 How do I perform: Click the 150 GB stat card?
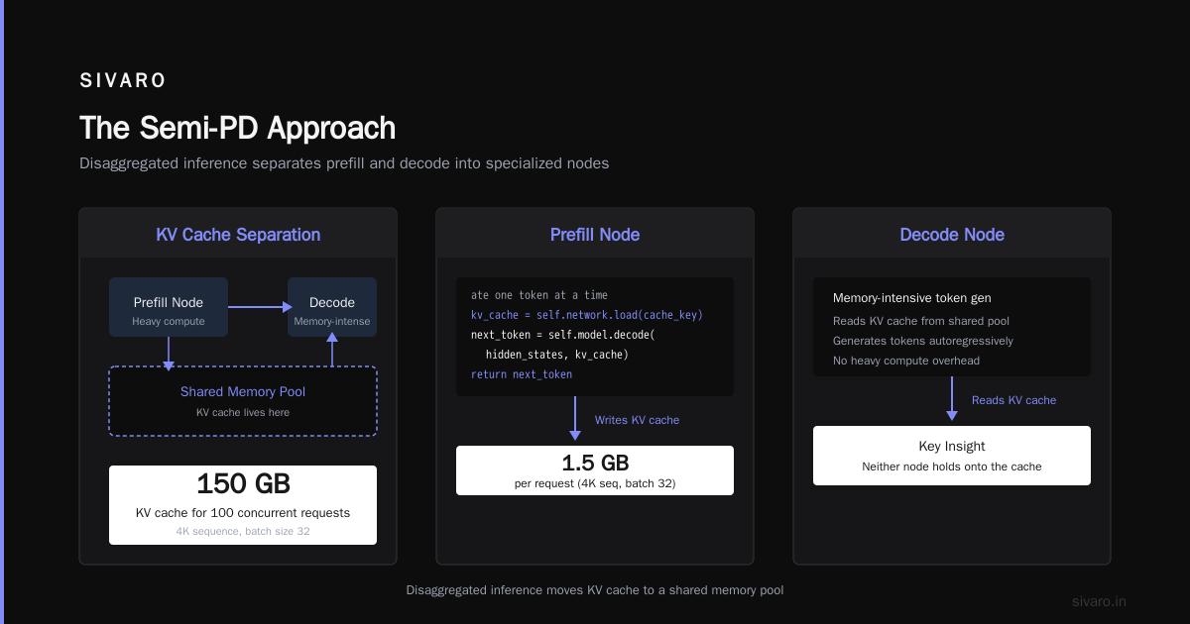point(243,505)
